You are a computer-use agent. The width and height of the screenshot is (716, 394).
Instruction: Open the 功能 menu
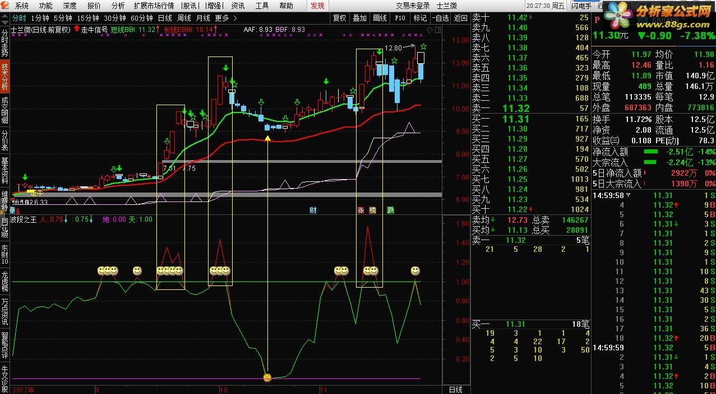[45, 6]
